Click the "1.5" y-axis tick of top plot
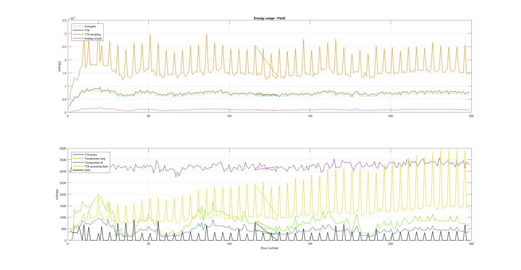521x270 pixels. tap(64, 73)
